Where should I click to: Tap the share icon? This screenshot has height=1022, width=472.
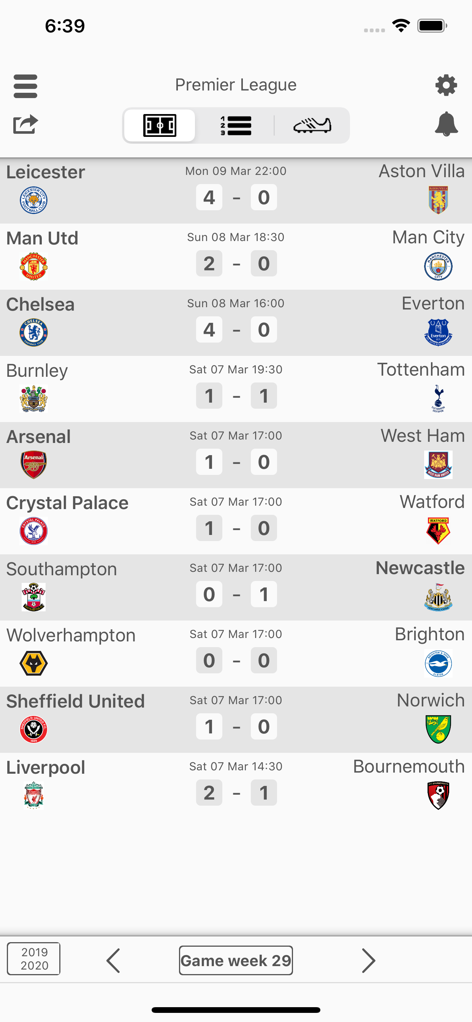coord(25,125)
